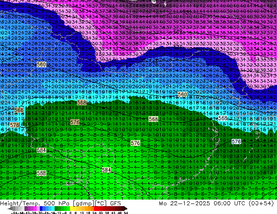Click the legend value "24" under red
The image size is (277, 214).
click(94, 213)
